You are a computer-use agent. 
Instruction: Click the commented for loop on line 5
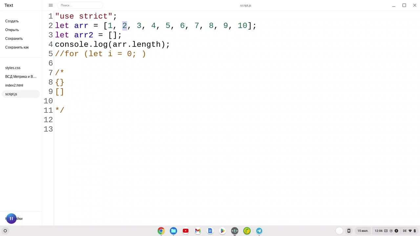tap(100, 54)
